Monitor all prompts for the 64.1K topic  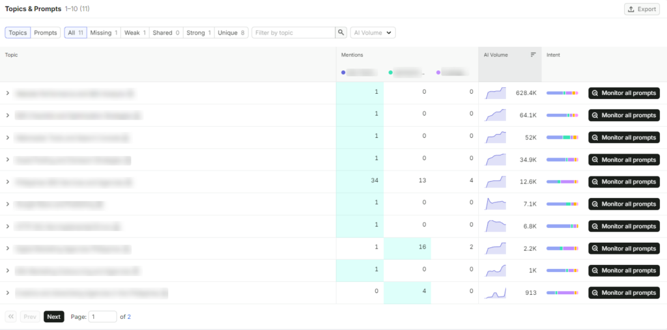coord(624,115)
